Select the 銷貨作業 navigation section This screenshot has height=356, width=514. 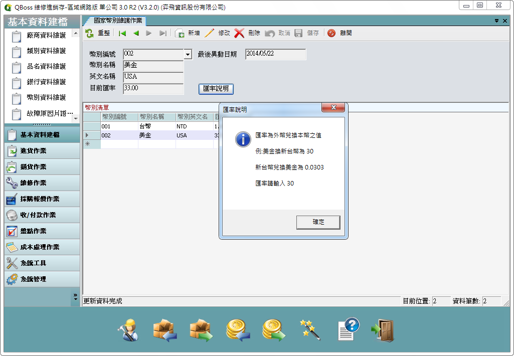[x=42, y=167]
